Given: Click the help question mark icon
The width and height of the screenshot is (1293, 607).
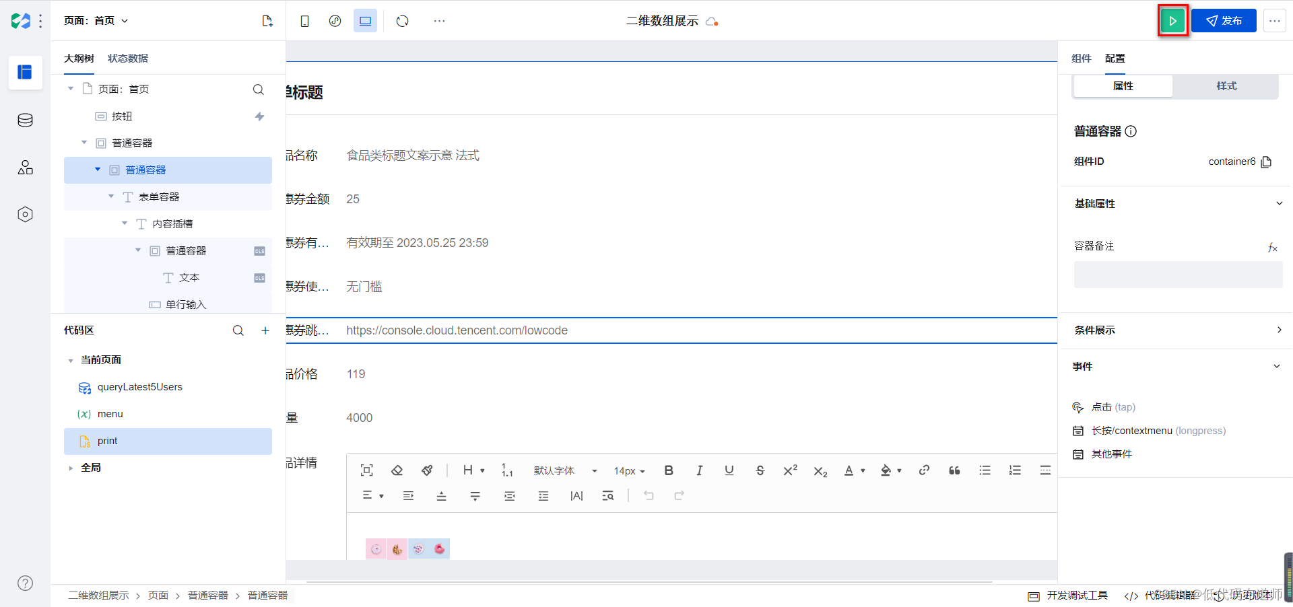Looking at the screenshot, I should (25, 583).
